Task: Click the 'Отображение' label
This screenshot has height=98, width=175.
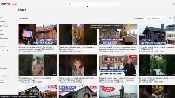Action: [x=139, y=18]
